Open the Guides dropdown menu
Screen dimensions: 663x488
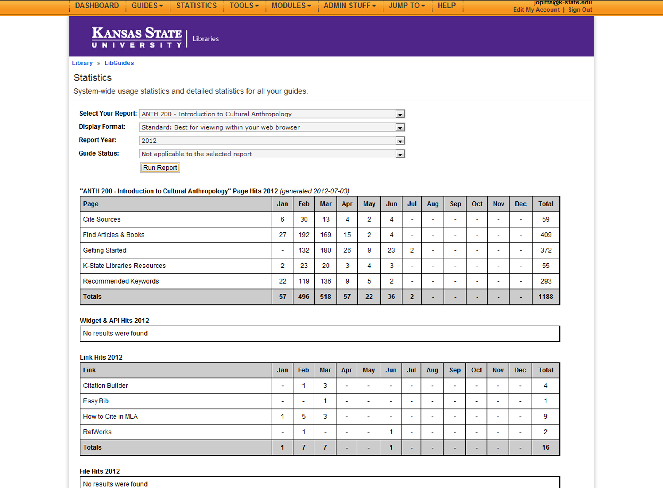[x=147, y=6]
